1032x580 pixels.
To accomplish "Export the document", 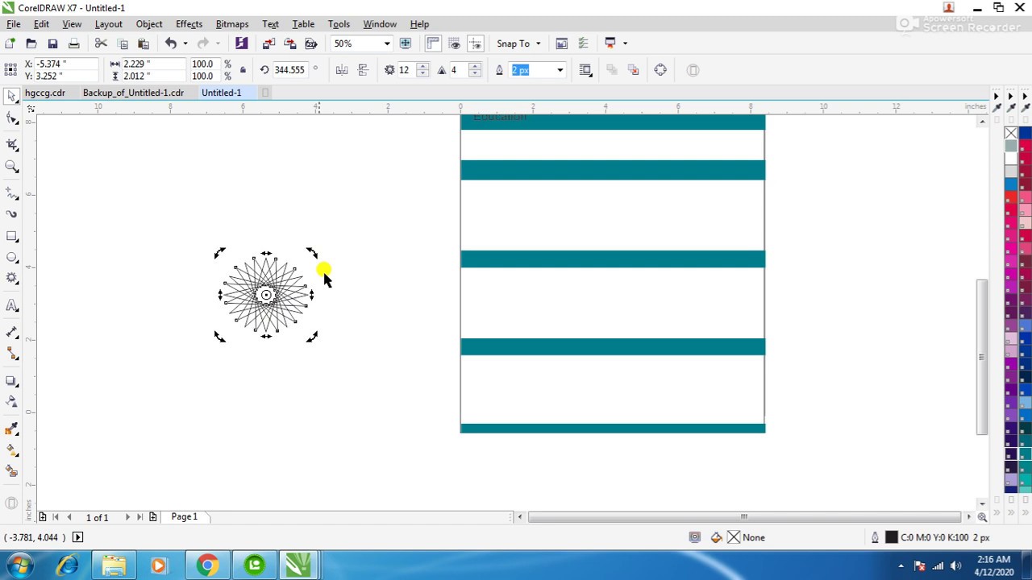I will (289, 43).
